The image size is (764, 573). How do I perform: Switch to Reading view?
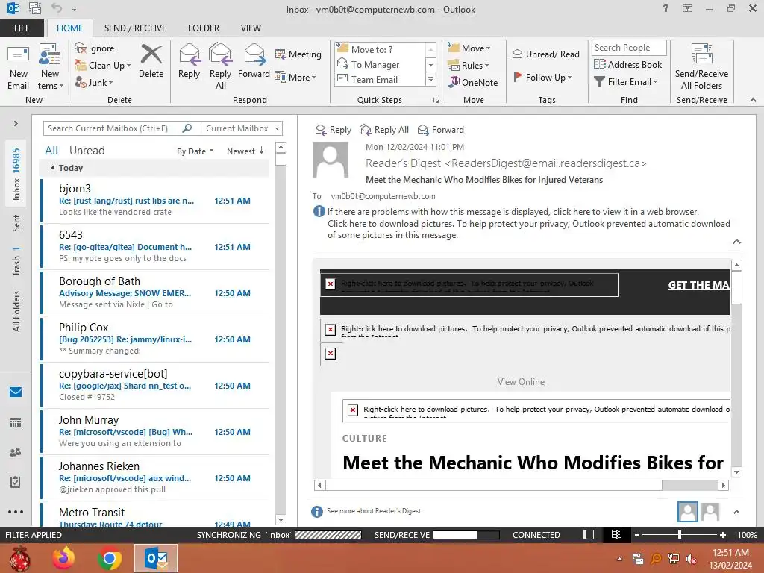[616, 534]
